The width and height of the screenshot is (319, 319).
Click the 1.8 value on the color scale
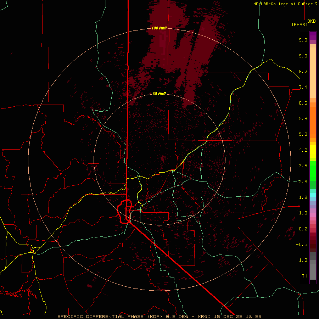coord(303,197)
